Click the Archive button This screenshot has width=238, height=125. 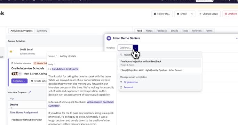coord(230,14)
